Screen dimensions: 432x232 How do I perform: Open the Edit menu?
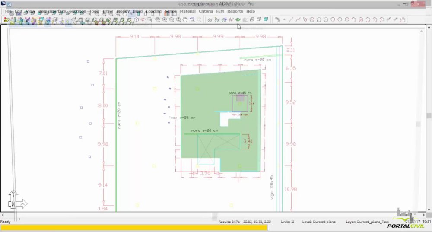pos(19,11)
